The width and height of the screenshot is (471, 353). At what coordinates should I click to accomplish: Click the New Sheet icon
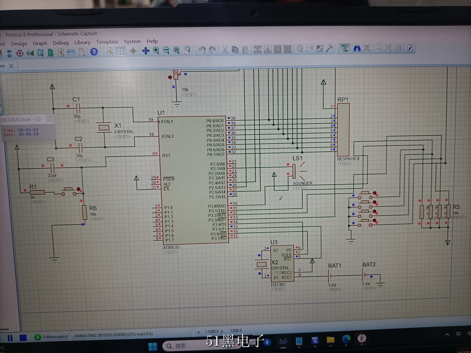click(x=379, y=48)
